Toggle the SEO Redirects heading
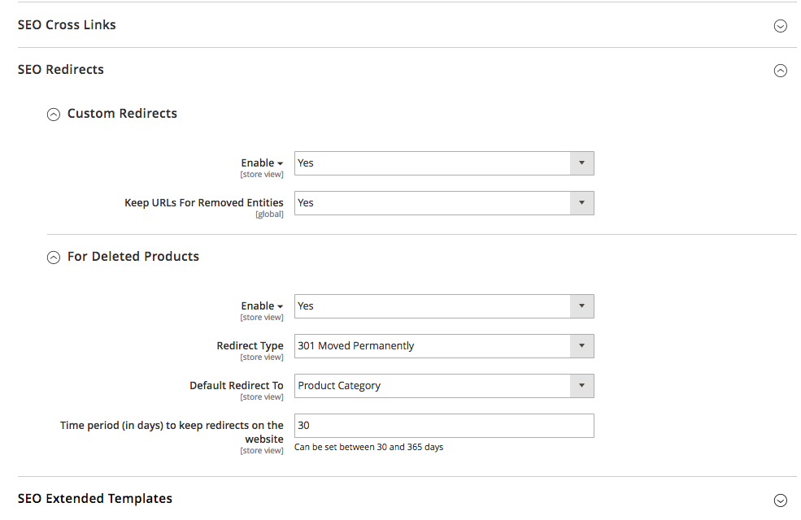Viewport: 801px width, 520px height. coord(61,69)
